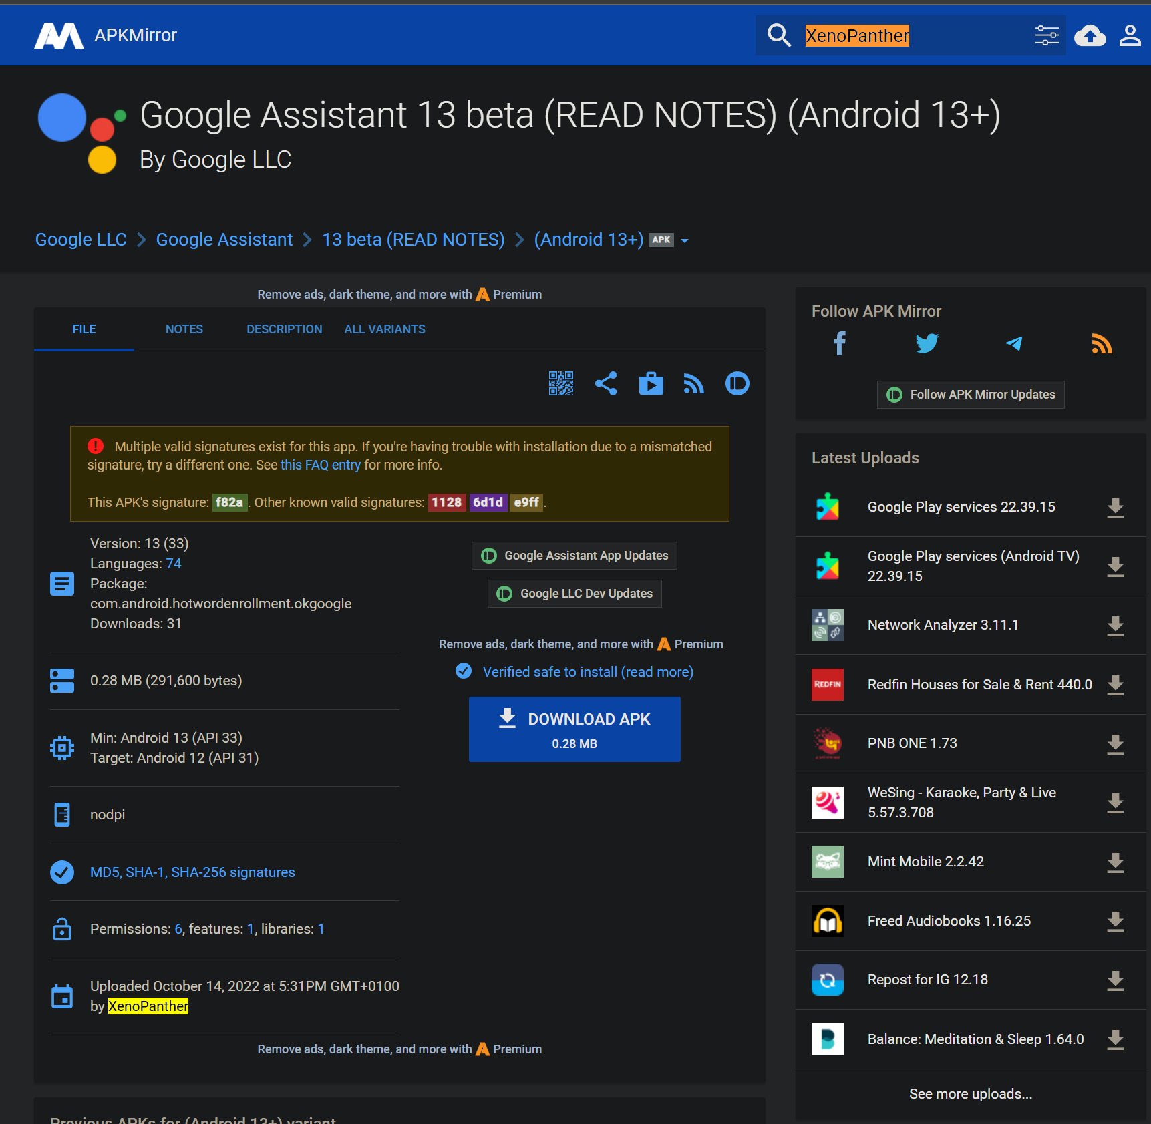
Task: Expand the APK variant dropdown arrow in breadcrumb
Action: tap(684, 240)
